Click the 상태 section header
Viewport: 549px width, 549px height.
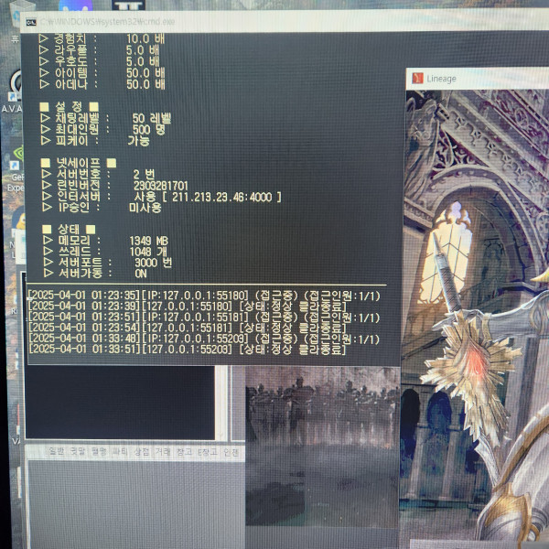click(69, 230)
